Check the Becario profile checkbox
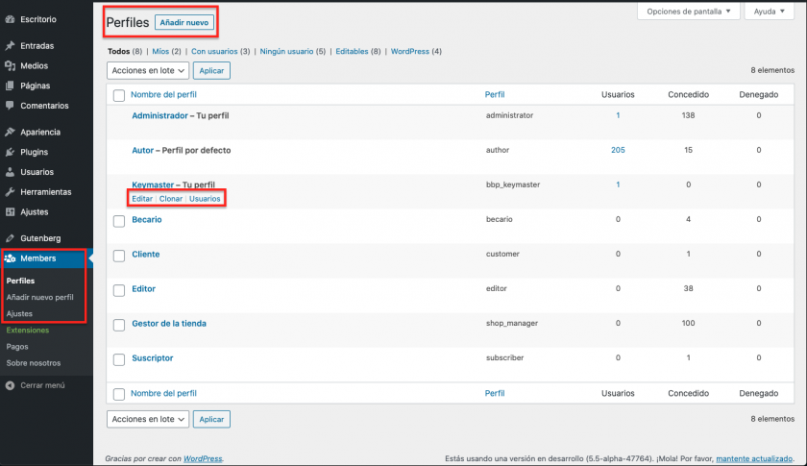Image resolution: width=807 pixels, height=466 pixels. [x=119, y=220]
